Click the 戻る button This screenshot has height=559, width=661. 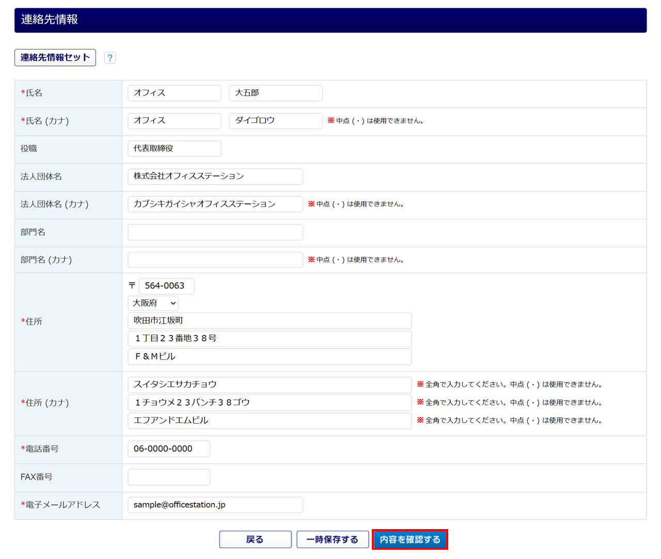click(x=255, y=539)
